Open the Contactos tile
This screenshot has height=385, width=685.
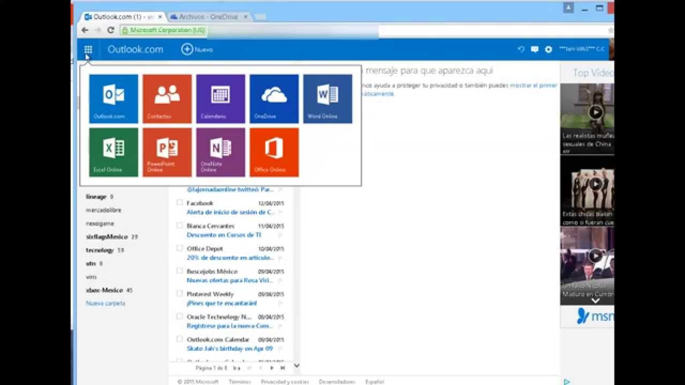point(167,98)
